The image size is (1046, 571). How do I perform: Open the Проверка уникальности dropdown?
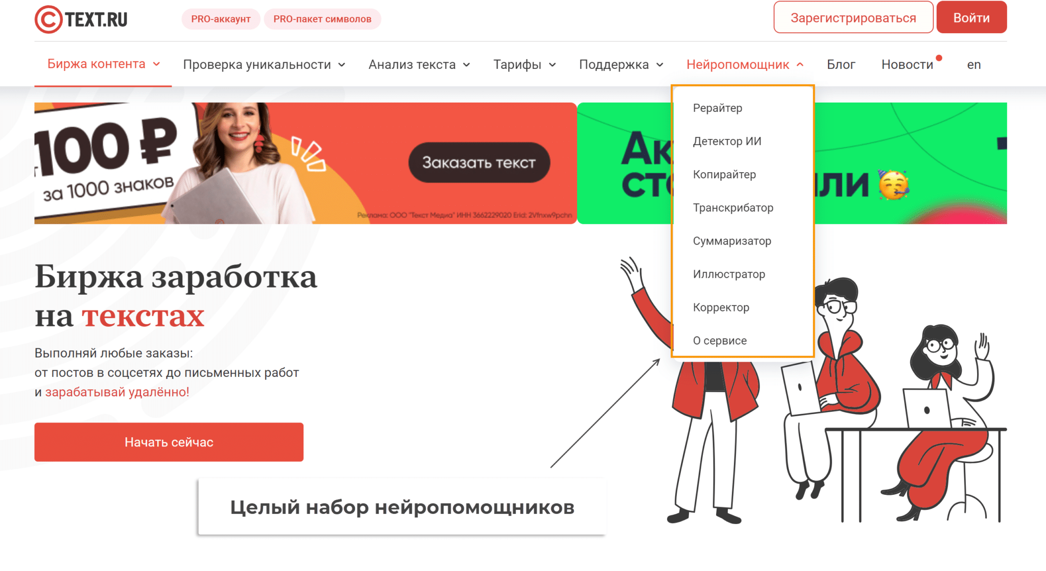pyautogui.click(x=264, y=64)
